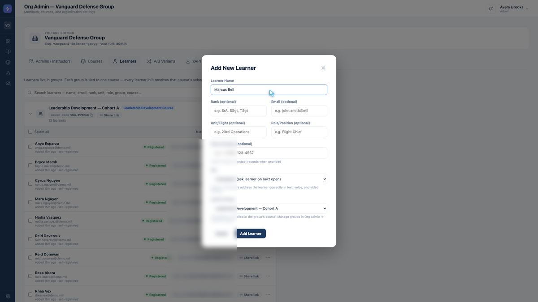Open the settings gear at sidebar bottom

pos(8,296)
